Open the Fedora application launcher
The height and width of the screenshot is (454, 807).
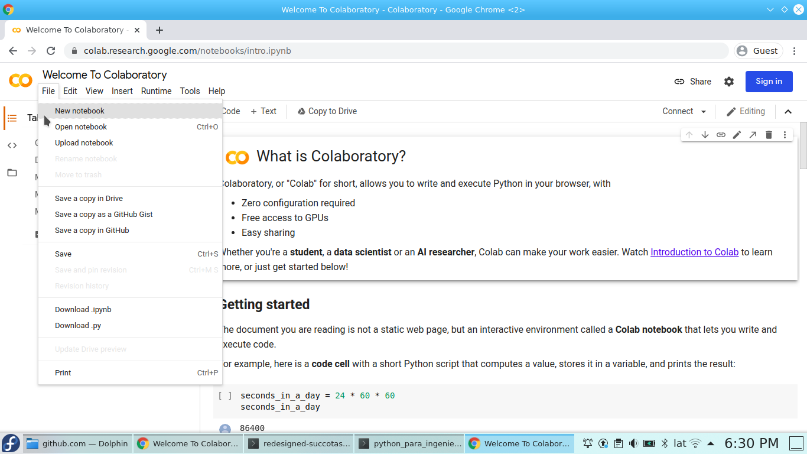[x=11, y=443]
